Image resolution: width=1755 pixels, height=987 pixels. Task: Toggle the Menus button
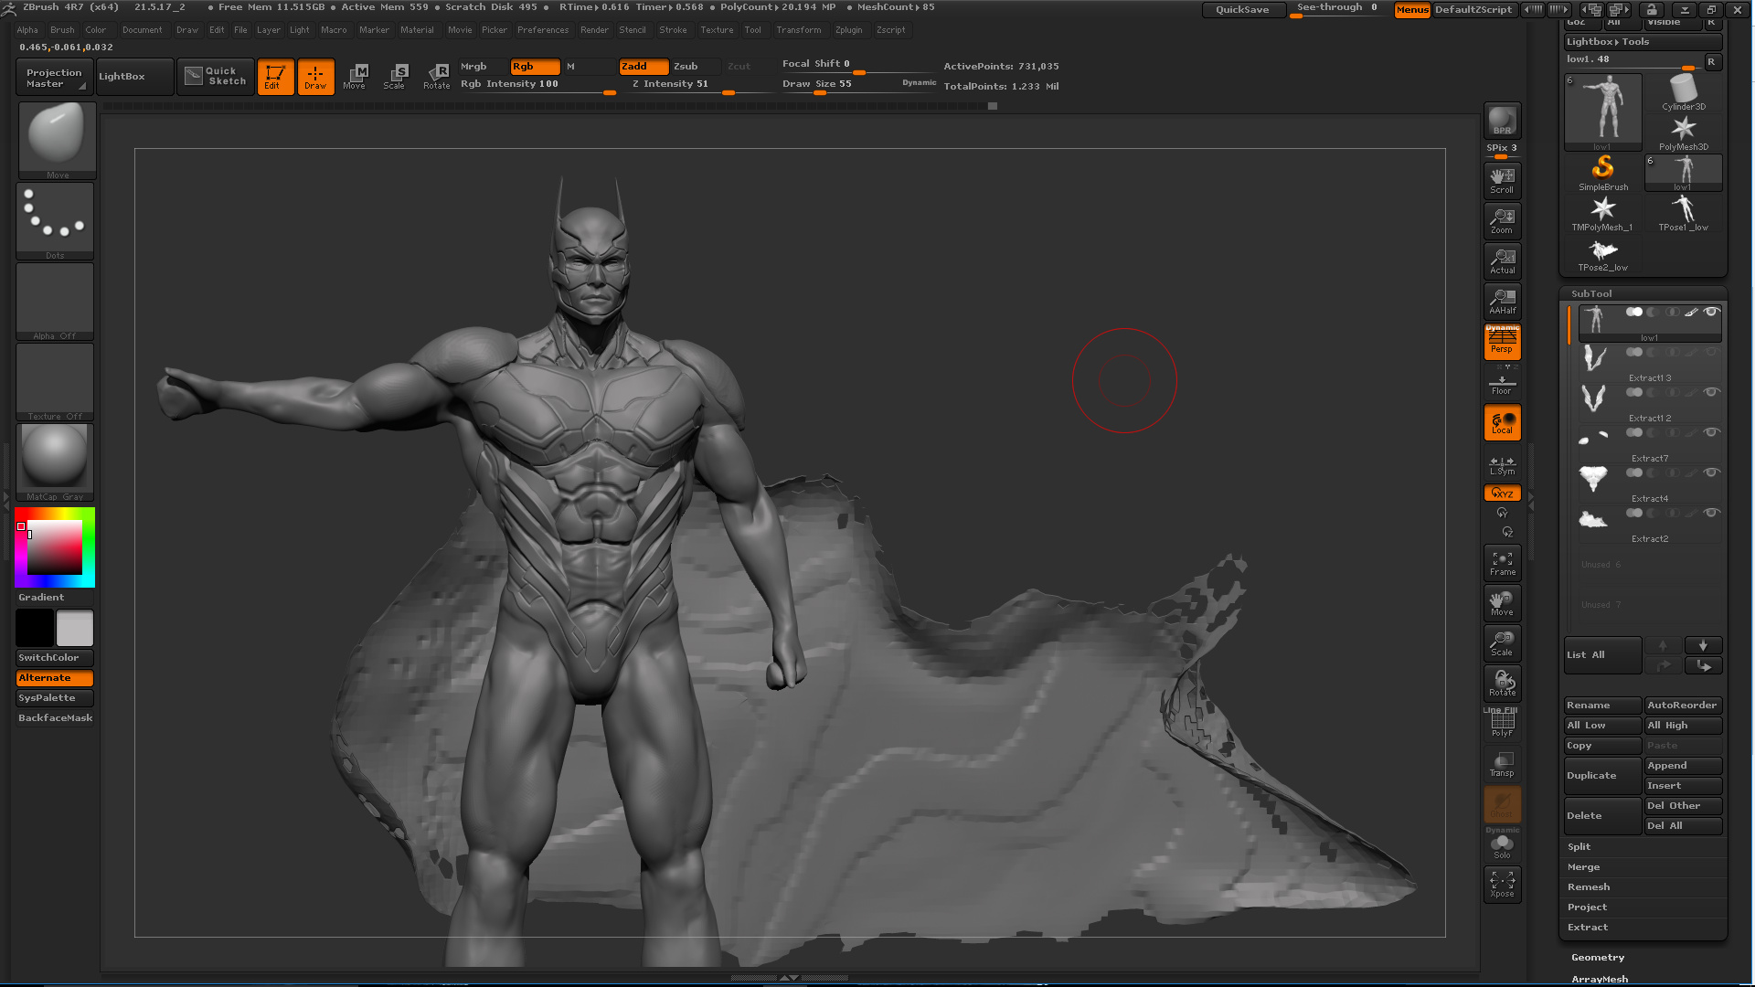click(x=1412, y=9)
